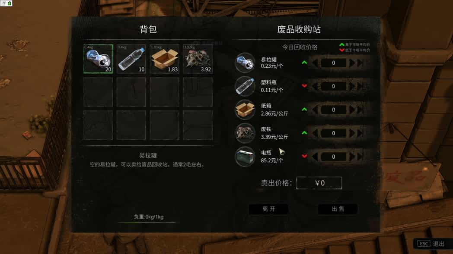Click the 卖出价格 total price field

click(319, 183)
